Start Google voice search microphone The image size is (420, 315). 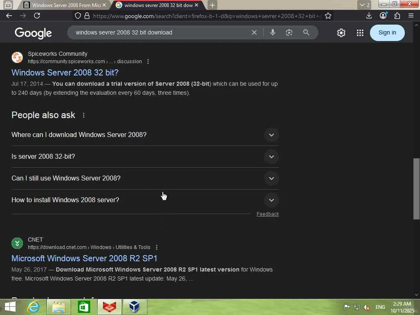point(273,32)
